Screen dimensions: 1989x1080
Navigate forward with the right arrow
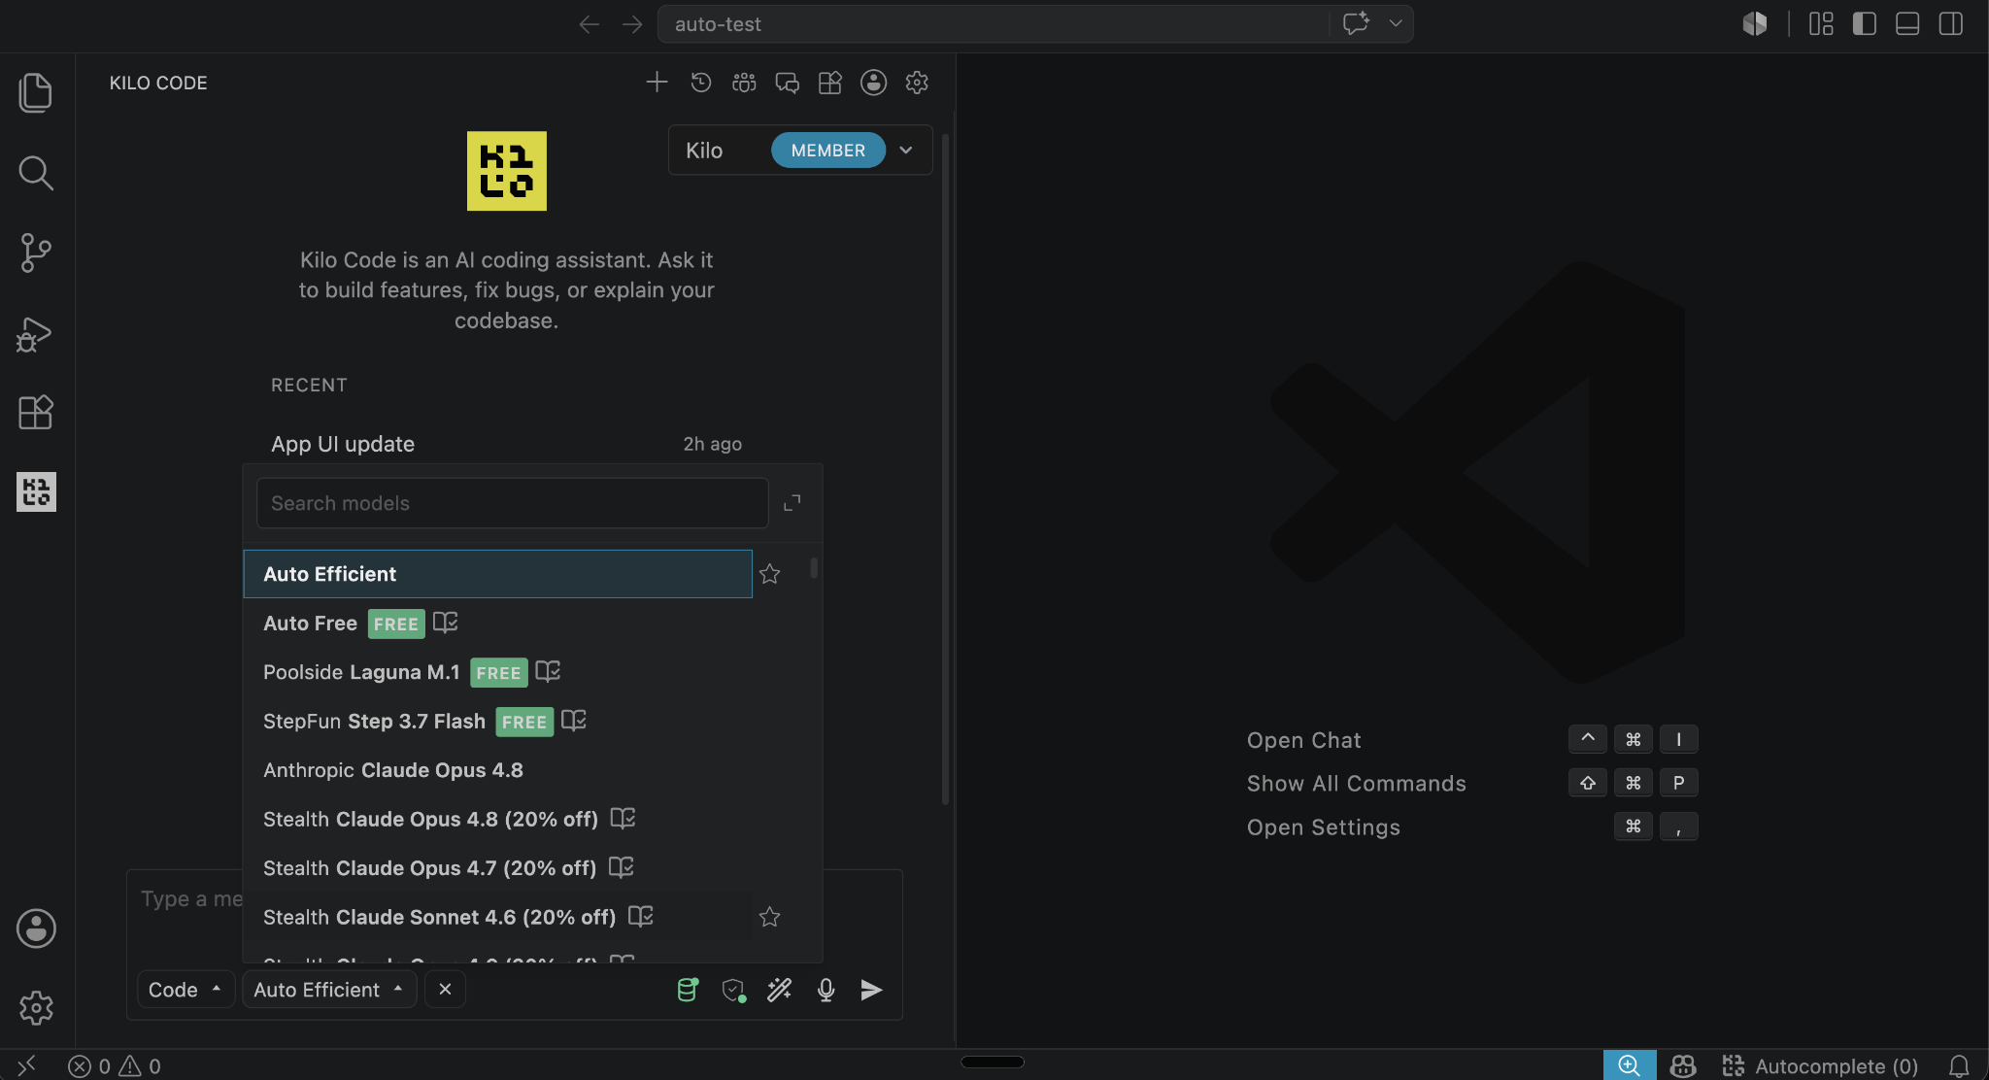[632, 23]
